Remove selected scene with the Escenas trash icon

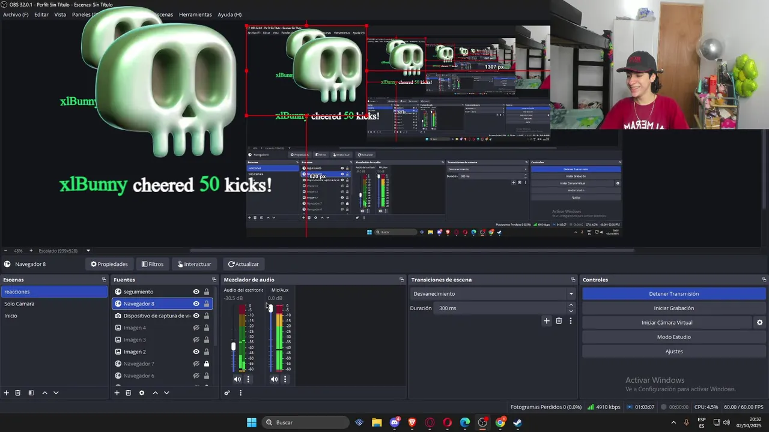click(x=18, y=393)
